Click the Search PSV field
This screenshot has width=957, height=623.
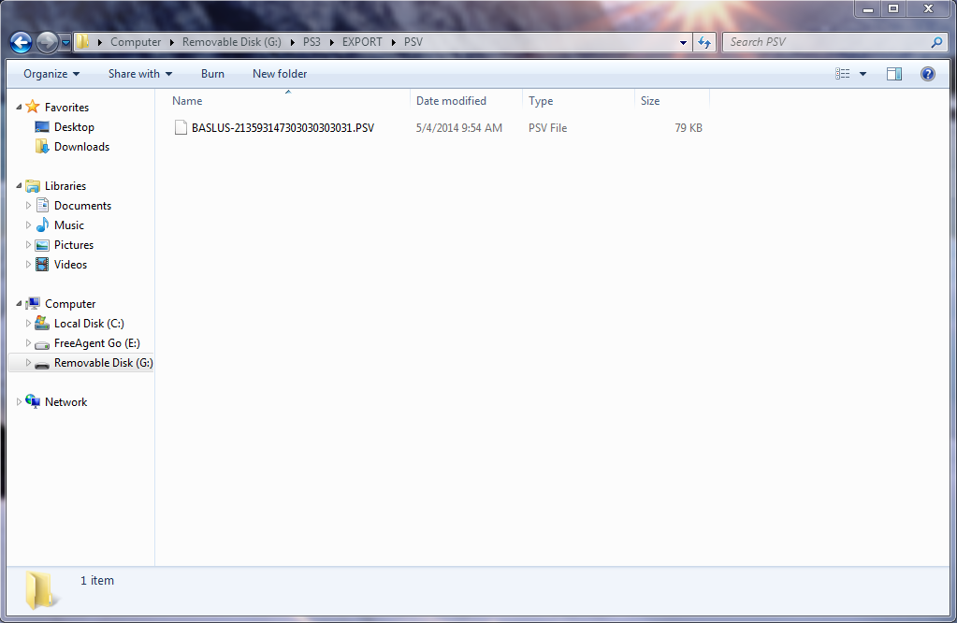tap(826, 42)
